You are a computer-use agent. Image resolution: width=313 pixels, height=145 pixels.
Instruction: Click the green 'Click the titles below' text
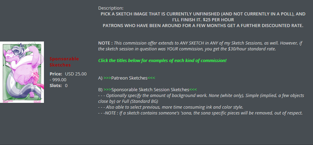coord(162,60)
